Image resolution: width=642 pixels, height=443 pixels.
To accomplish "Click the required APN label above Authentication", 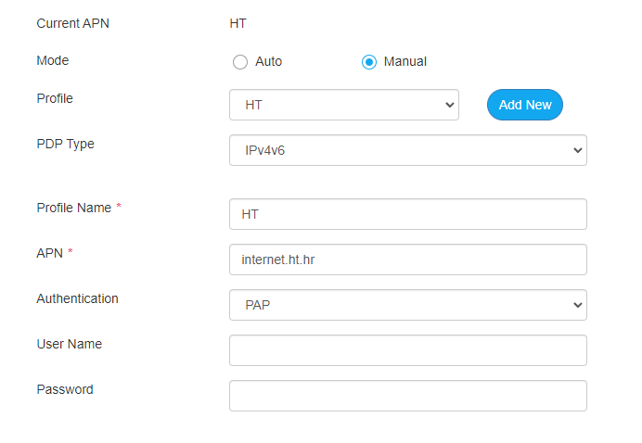I will [50, 253].
